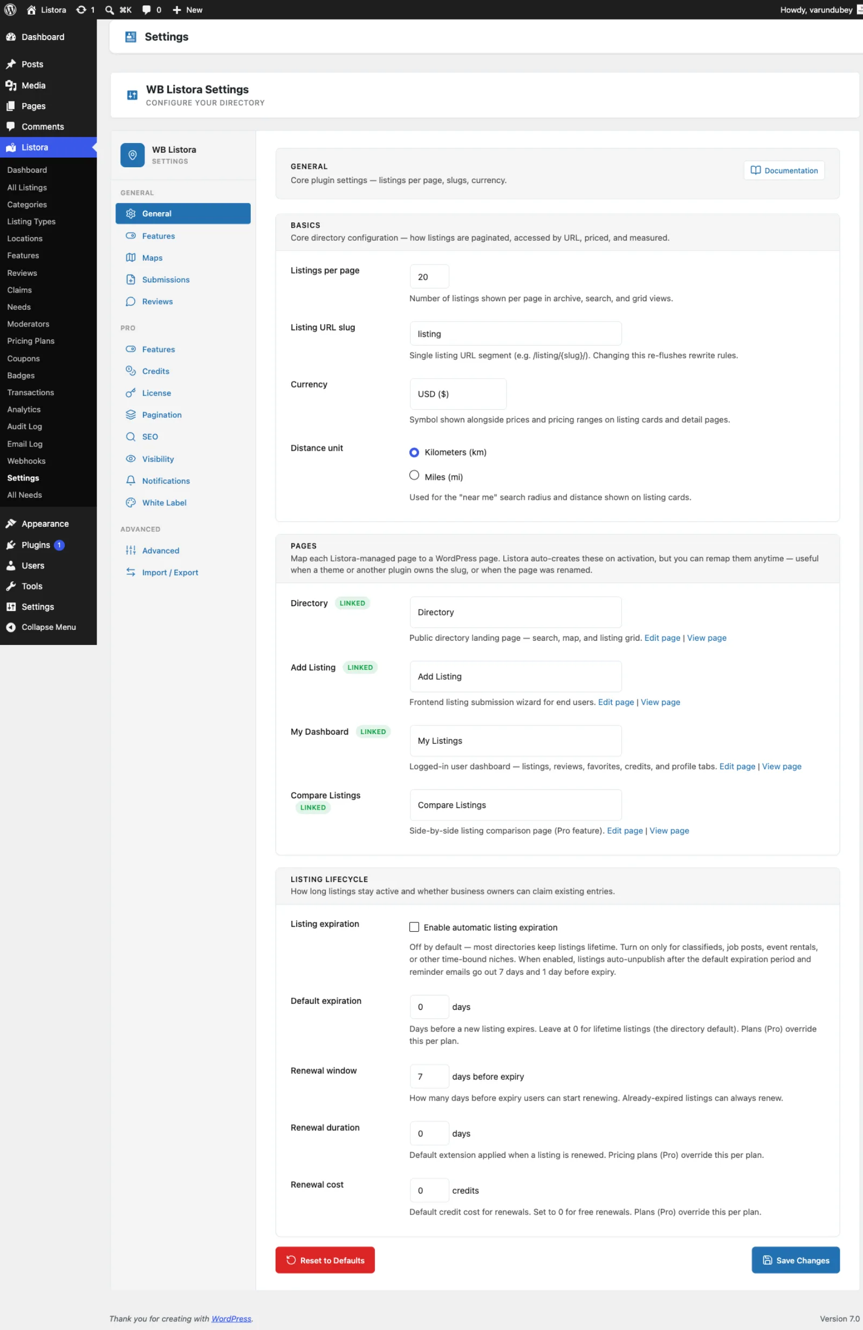Image resolution: width=863 pixels, height=1330 pixels.
Task: Open Pricing Plans in Listora submenu
Action: click(31, 341)
